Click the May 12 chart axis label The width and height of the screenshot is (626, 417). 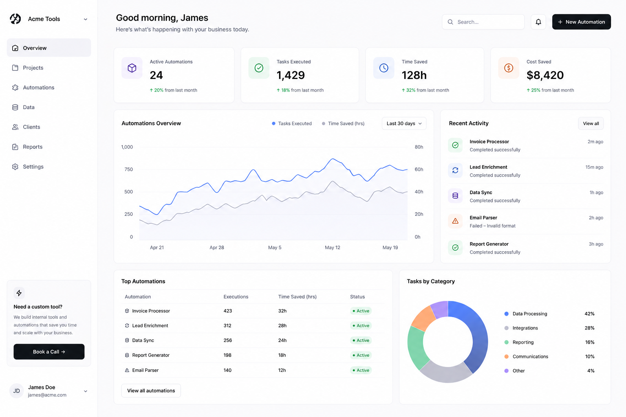tap(333, 248)
